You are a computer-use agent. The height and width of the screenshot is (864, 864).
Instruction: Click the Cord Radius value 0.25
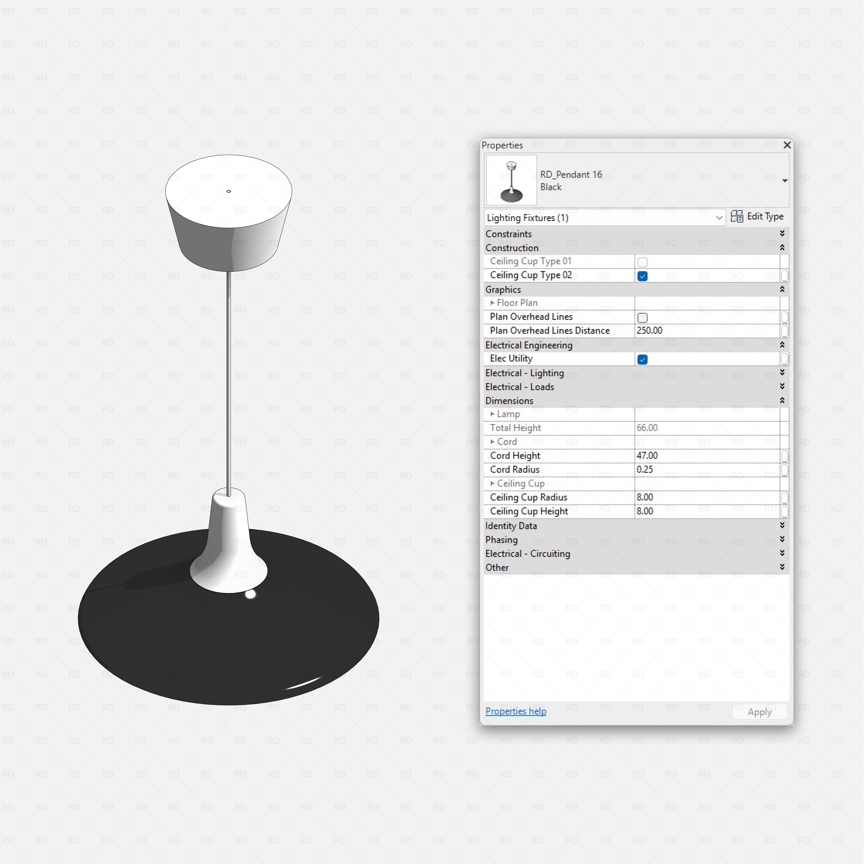coord(645,470)
